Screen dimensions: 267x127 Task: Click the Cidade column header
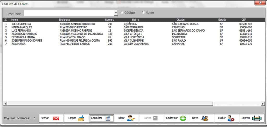180,20
